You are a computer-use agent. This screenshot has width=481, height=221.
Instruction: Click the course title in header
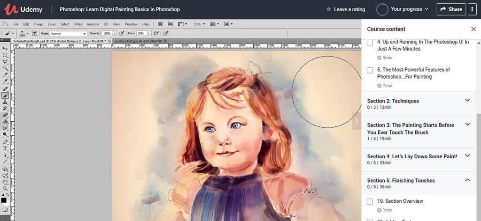tap(120, 9)
